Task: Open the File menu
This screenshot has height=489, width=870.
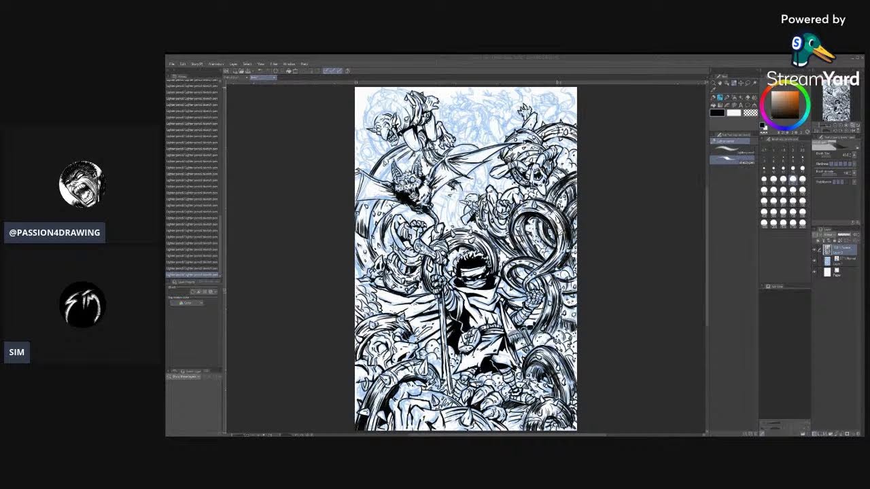Action: point(172,64)
